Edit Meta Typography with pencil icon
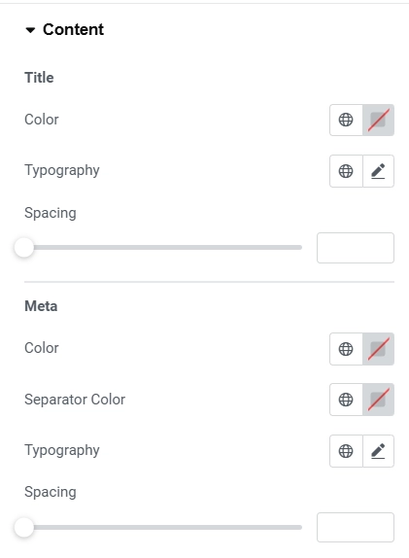Image resolution: width=409 pixels, height=558 pixels. coord(379,451)
